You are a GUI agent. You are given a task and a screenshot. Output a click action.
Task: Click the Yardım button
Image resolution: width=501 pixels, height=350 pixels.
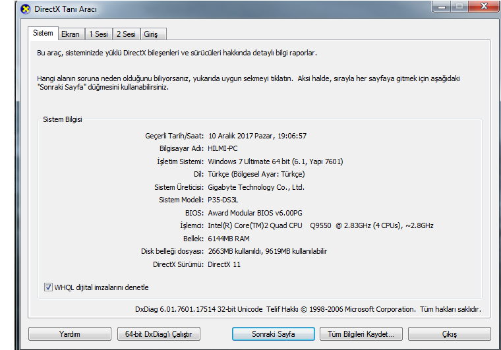pyautogui.click(x=70, y=334)
